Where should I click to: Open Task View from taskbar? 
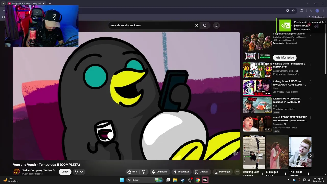coord(168,180)
